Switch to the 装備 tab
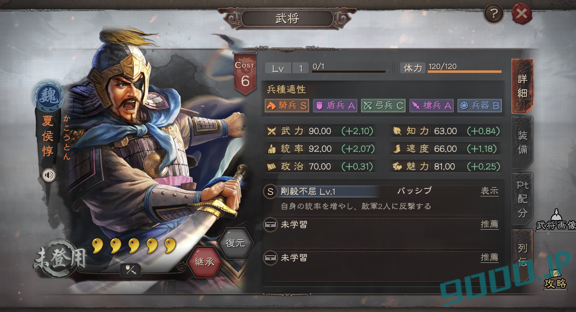This screenshot has height=312, width=576. 522,142
